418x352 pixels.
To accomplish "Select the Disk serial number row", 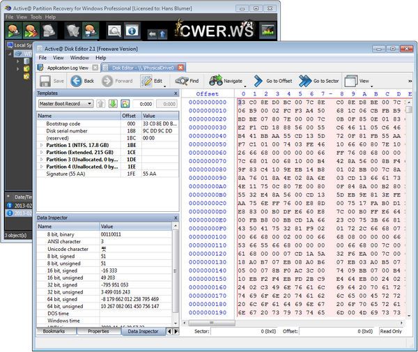I will (x=108, y=131).
